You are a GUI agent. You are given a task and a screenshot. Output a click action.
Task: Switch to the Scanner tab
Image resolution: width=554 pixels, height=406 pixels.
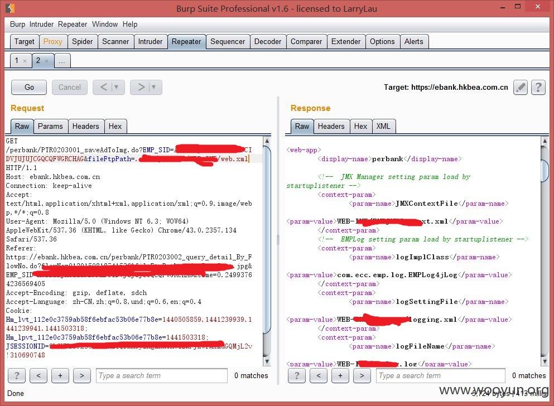(x=115, y=42)
